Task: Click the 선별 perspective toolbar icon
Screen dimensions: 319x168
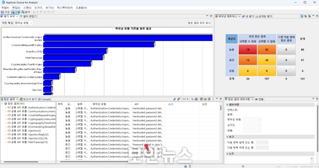Action: pos(16,12)
